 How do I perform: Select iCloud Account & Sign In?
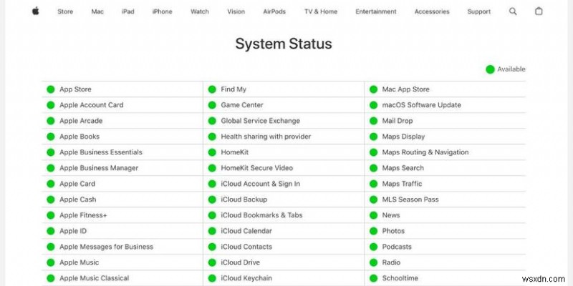pos(260,184)
